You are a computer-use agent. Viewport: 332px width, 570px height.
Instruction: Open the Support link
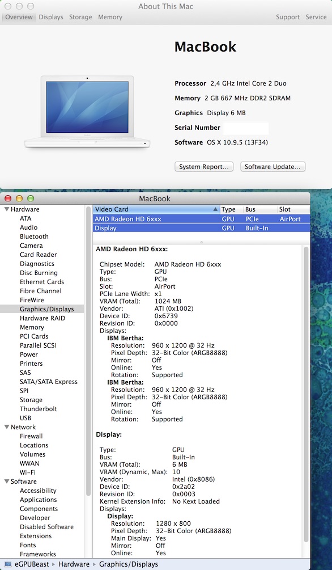[288, 17]
